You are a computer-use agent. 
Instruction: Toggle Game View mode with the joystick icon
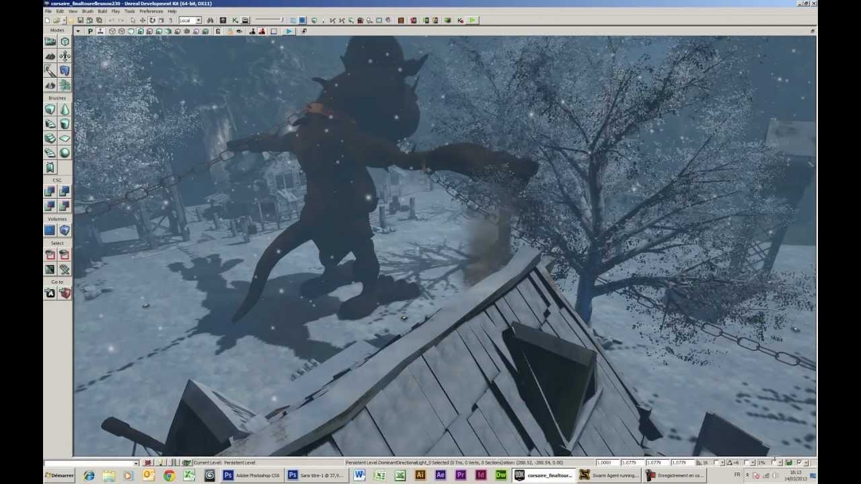(100, 31)
